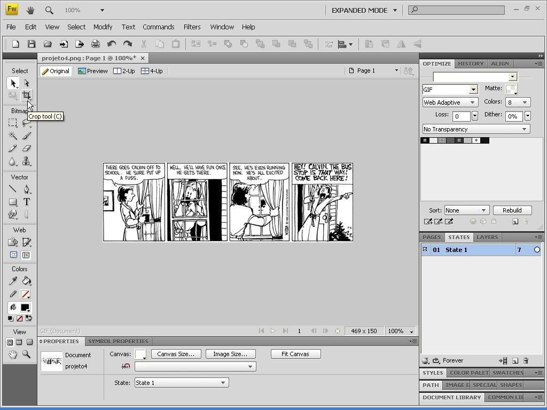Open the Commands menu
Screen dimensions: 547x410
[x=158, y=27]
